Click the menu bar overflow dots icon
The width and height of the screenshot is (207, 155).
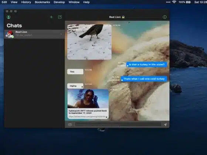(x=168, y=2)
